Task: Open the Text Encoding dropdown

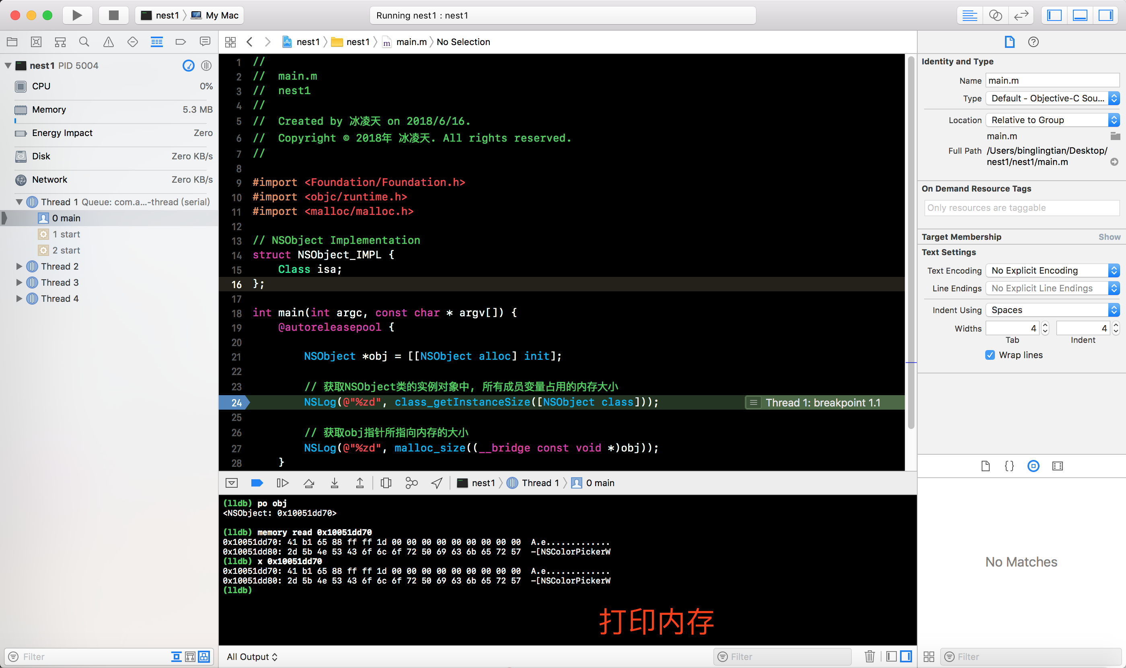Action: tap(1052, 270)
